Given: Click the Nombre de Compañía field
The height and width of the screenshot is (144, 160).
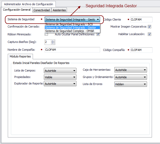Looking at the screenshot, I should tap(72, 50).
